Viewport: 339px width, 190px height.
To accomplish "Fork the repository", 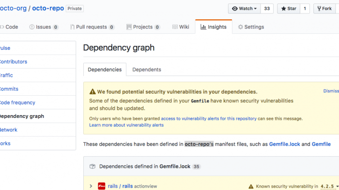I will point(324,9).
